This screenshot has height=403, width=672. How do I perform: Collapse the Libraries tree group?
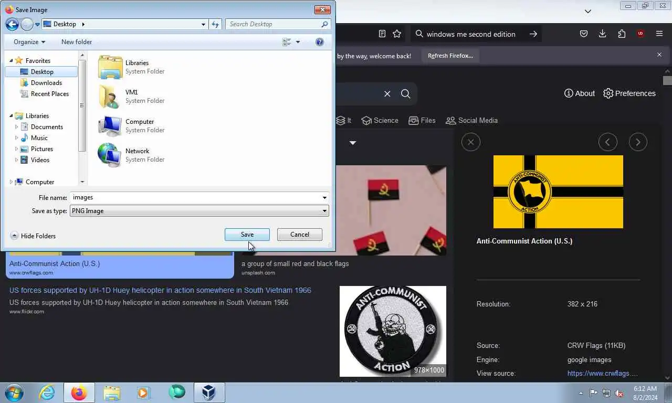11,116
